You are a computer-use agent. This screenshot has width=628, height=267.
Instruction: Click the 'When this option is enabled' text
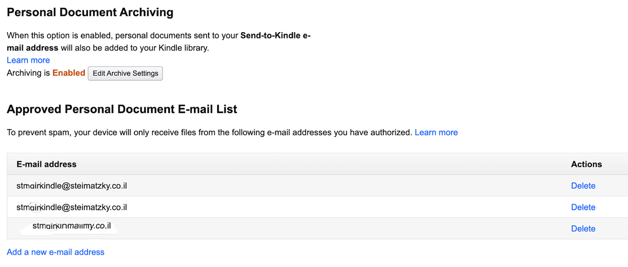59,36
